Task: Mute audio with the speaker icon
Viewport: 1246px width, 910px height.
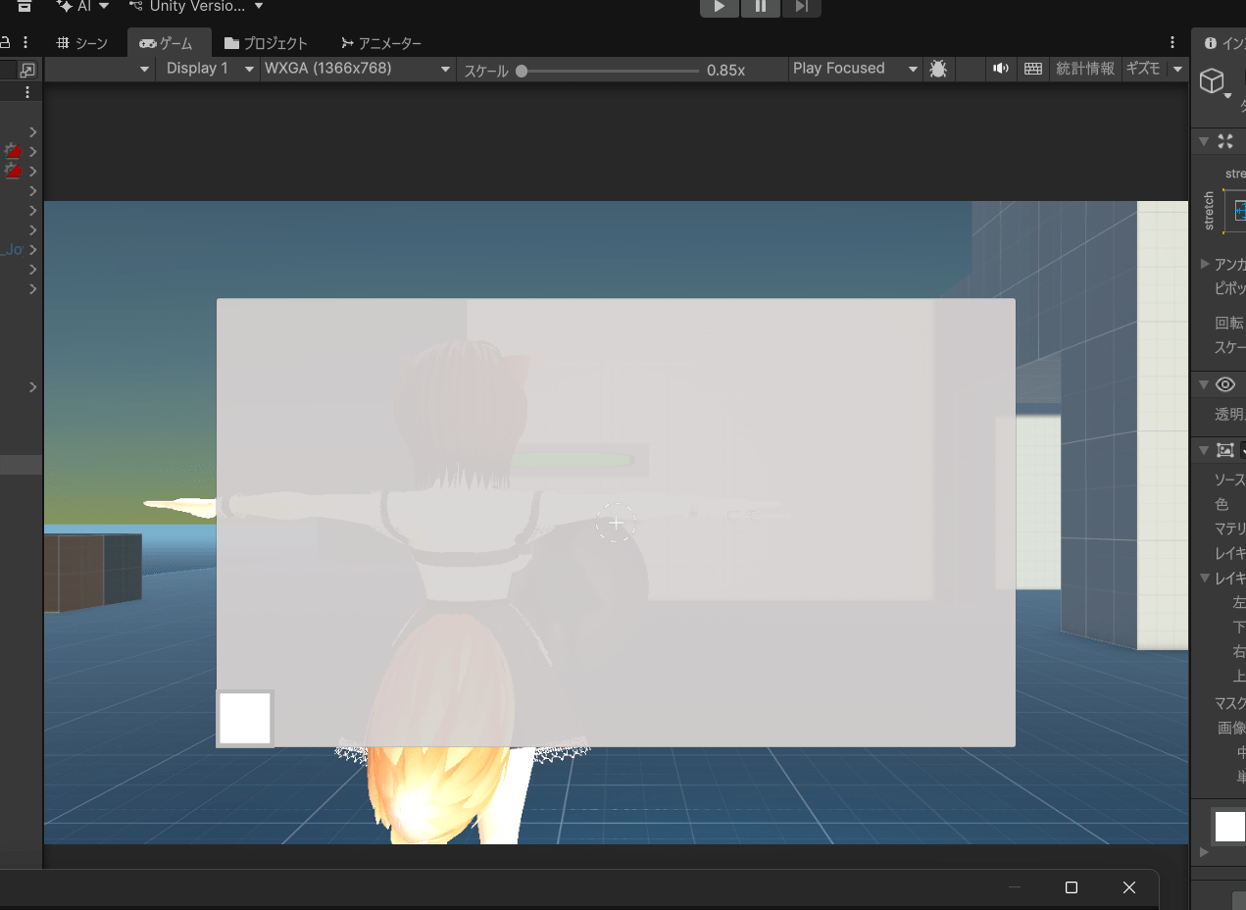Action: point(1001,69)
